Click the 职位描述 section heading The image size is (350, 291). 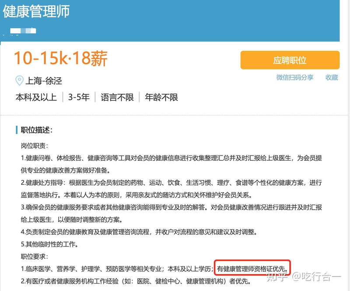(37, 130)
